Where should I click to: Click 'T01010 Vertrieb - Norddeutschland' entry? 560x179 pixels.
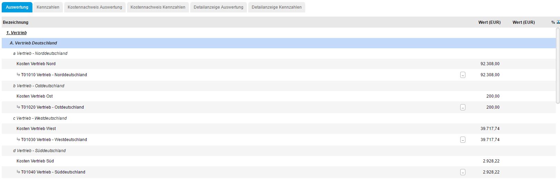(54, 75)
